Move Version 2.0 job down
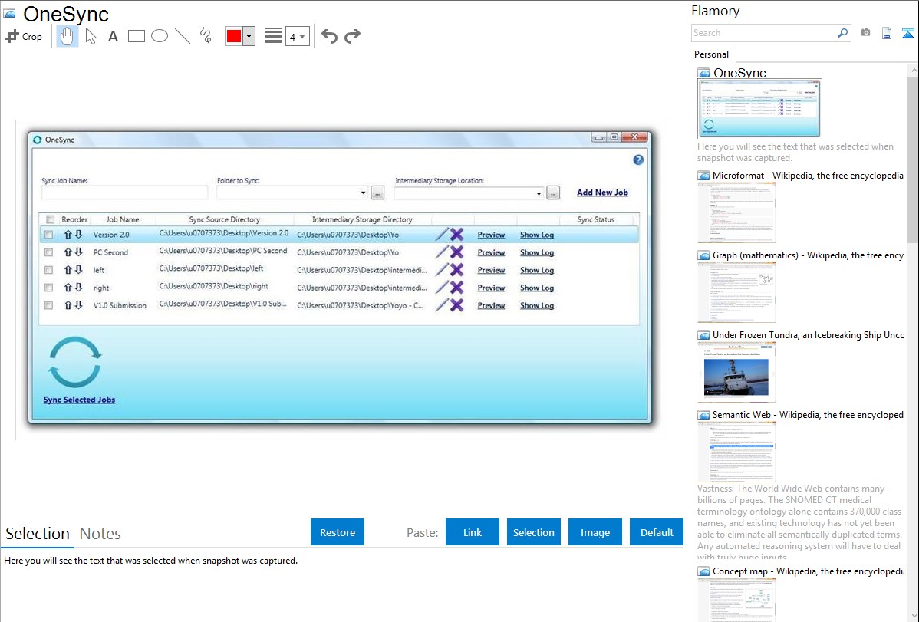 78,235
